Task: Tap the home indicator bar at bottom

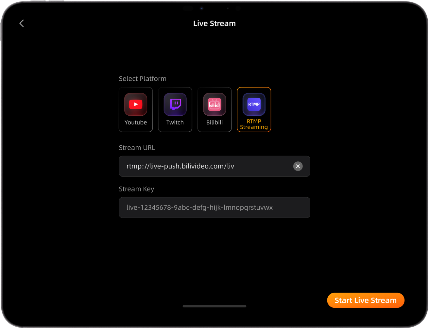Action: [214, 306]
